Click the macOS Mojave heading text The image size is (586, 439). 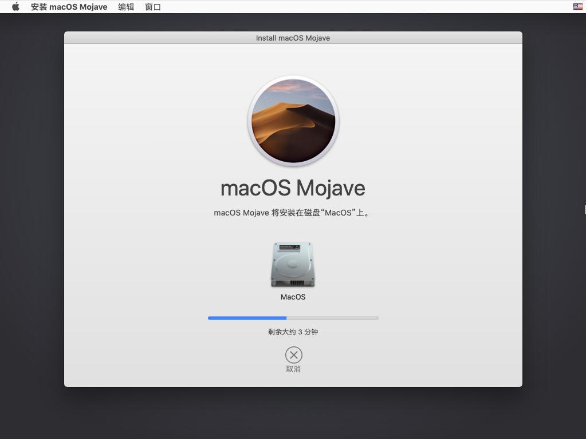click(293, 187)
